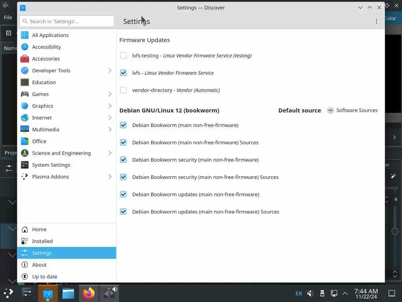Viewport: 402px width, 302px height.
Task: Click the Software Sources button label
Action: pos(357,110)
